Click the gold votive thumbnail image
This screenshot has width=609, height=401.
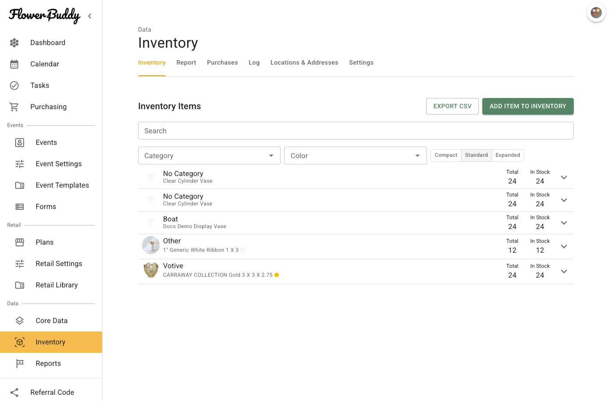pos(151,270)
